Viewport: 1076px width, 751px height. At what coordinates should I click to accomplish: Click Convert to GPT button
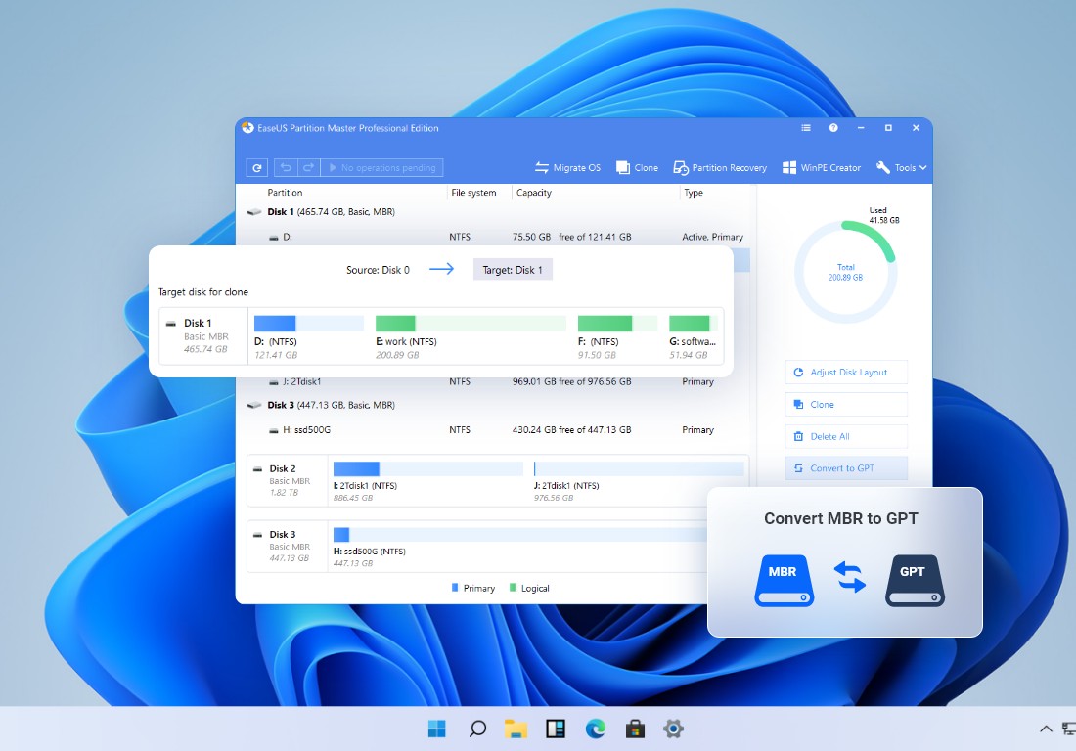[846, 468]
